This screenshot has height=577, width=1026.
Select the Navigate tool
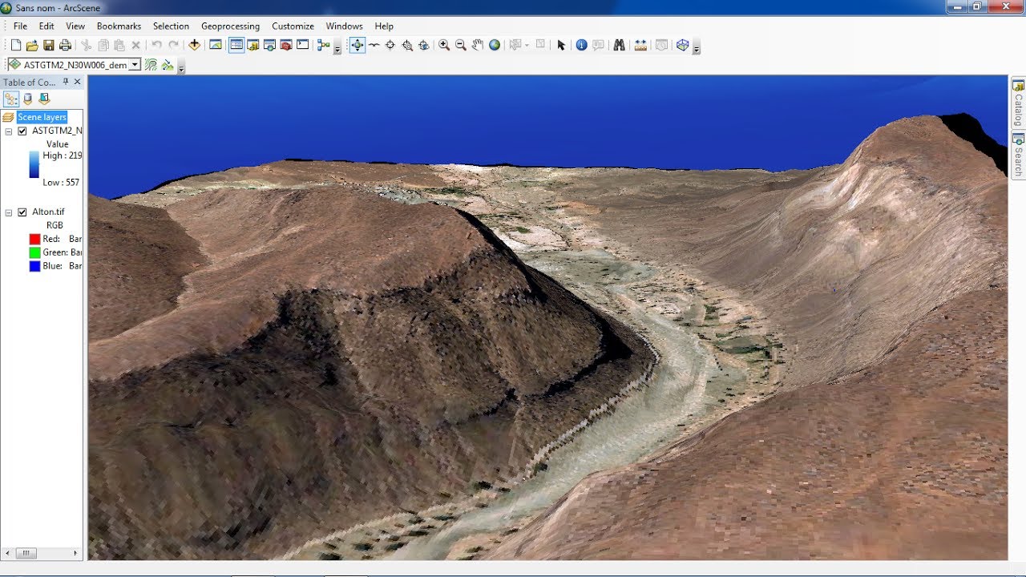pyautogui.click(x=357, y=45)
